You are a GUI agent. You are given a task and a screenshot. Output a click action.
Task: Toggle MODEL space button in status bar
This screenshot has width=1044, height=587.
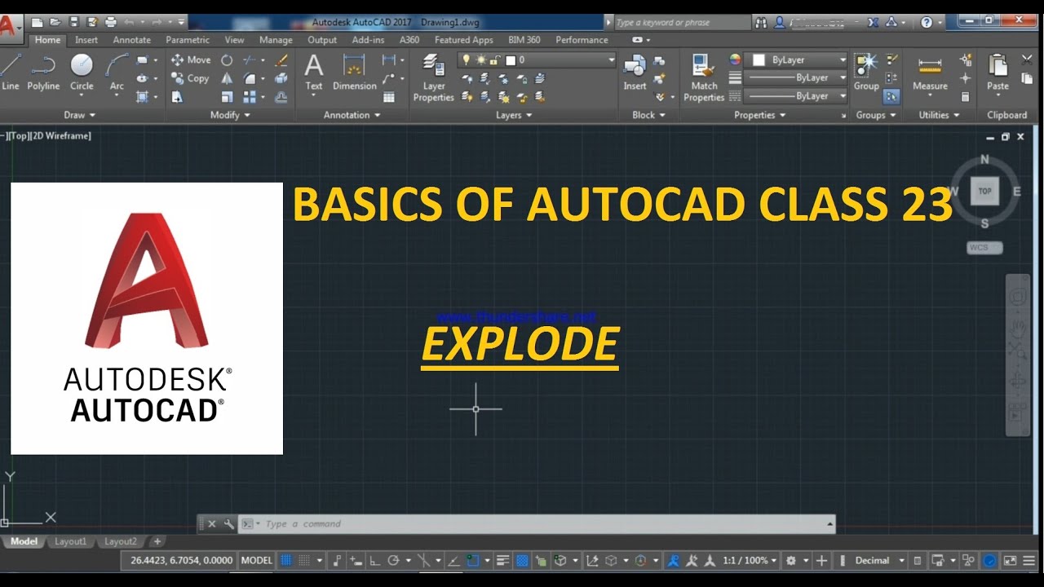click(257, 560)
